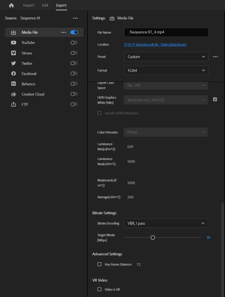Click the Creative Cloud icon

point(13,94)
